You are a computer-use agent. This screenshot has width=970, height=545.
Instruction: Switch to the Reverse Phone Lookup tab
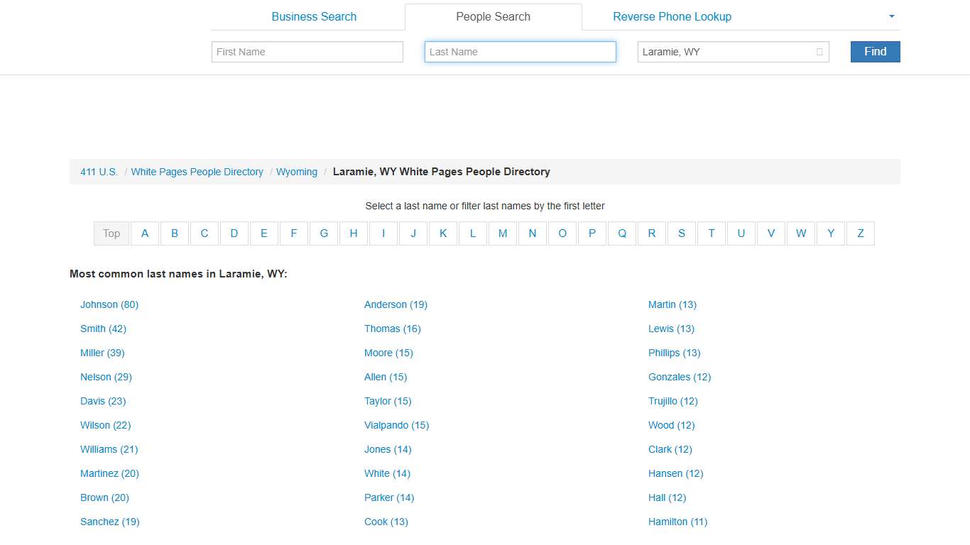pyautogui.click(x=672, y=16)
